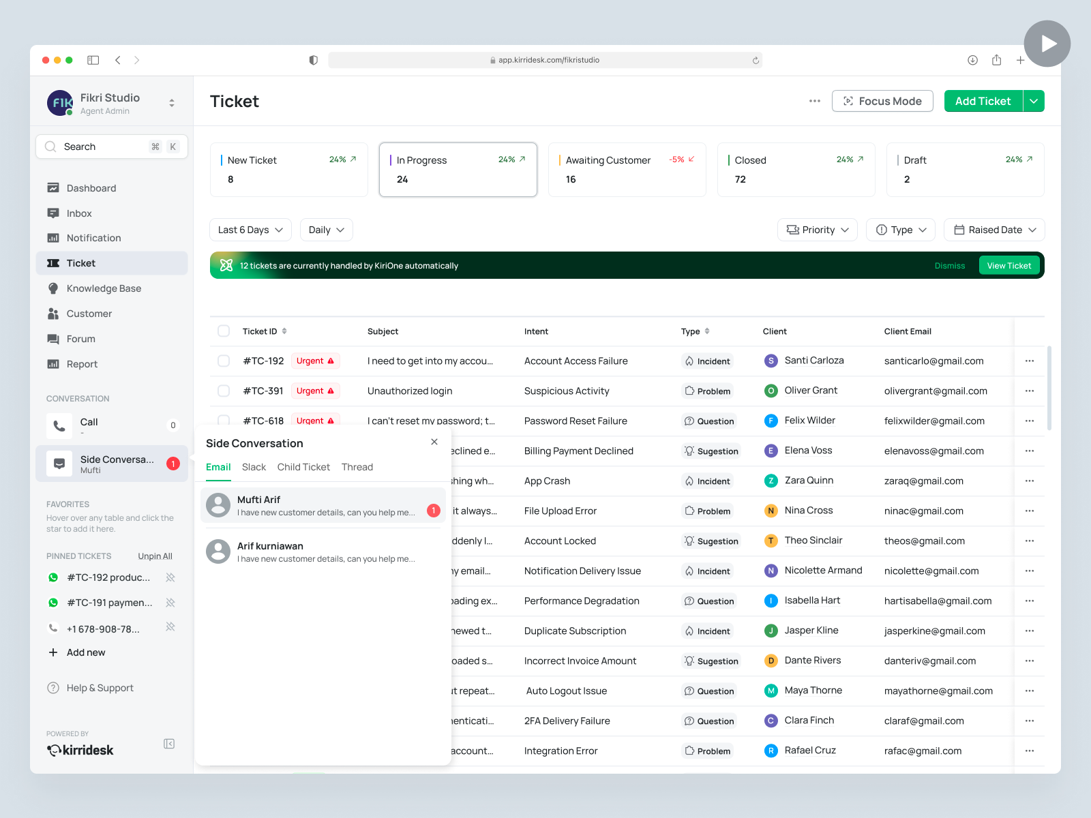Sort the table by Ticket ID
The image size is (1091, 818).
click(284, 331)
